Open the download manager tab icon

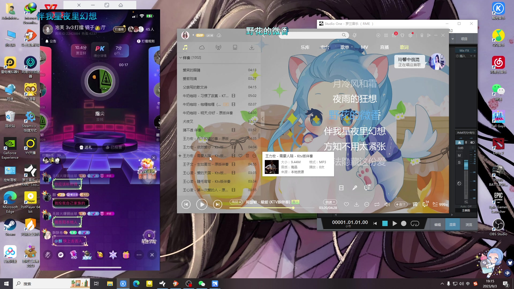(x=252, y=47)
